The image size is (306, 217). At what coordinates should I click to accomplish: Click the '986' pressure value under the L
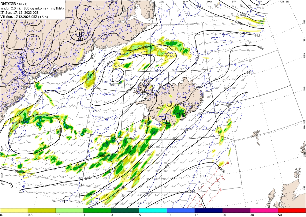(113, 85)
